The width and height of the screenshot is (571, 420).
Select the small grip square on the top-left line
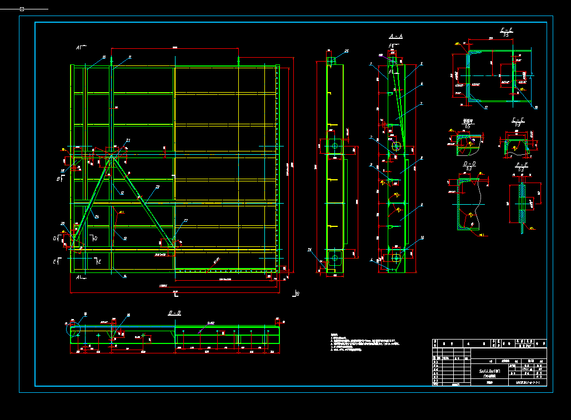(x=22, y=9)
